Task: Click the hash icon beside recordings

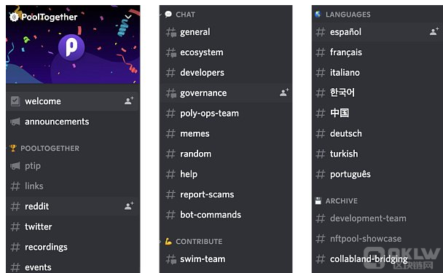Action: 15,247
